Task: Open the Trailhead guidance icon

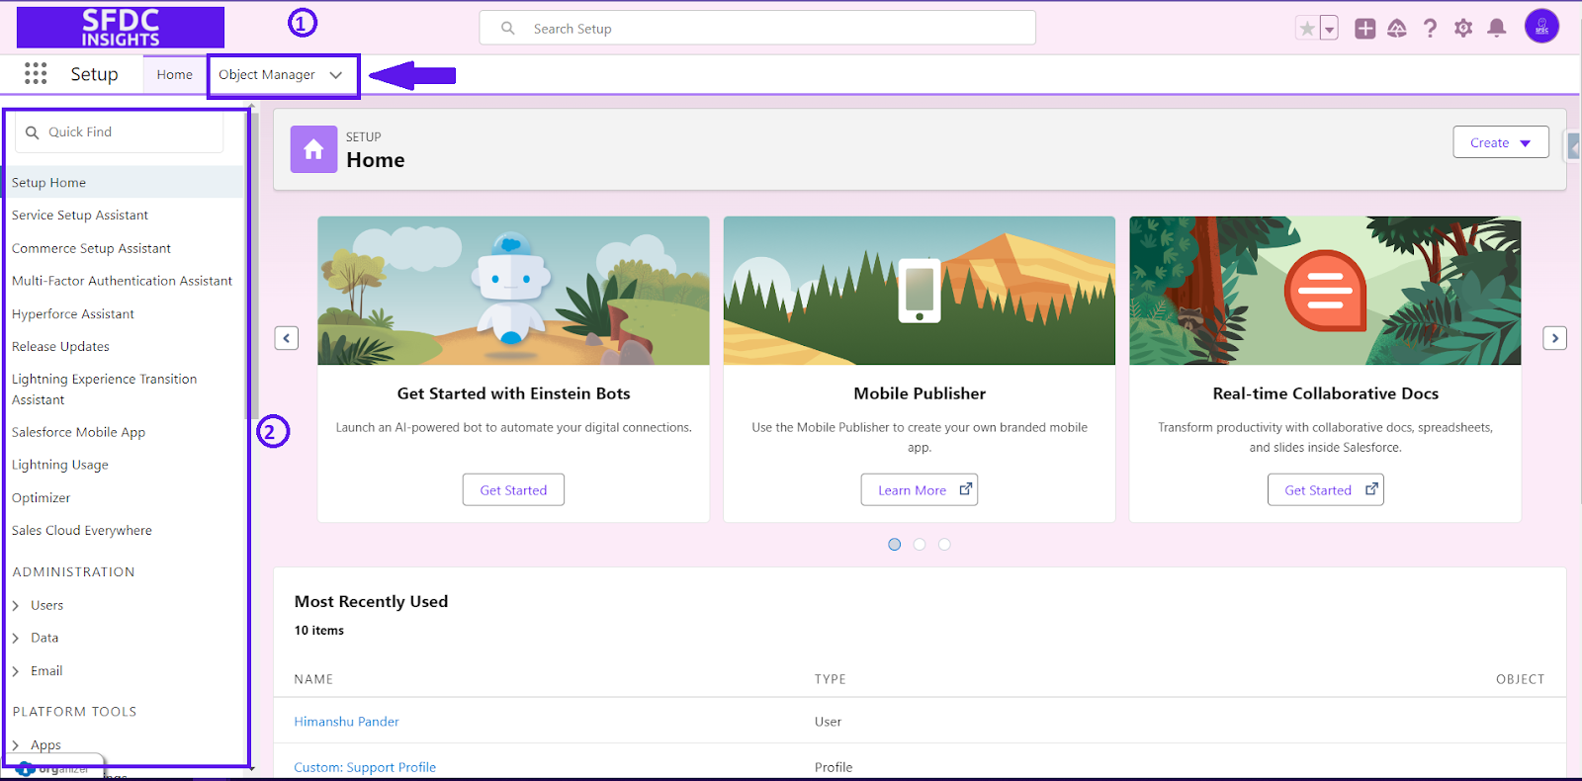Action: pyautogui.click(x=1397, y=29)
